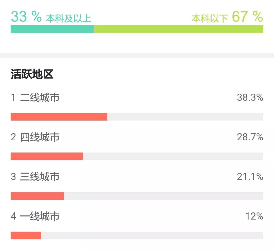
Task: Click the red 二线城市 progress bar
Action: [x=59, y=117]
